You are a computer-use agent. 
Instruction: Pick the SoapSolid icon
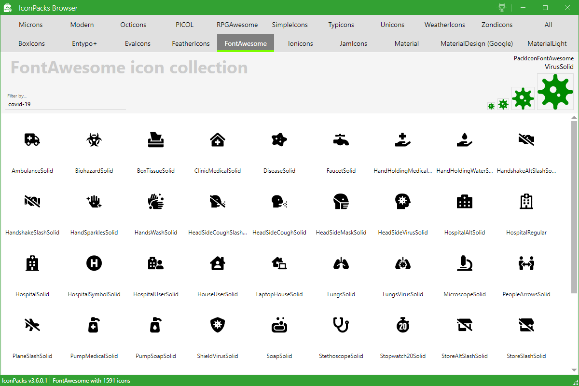(279, 325)
